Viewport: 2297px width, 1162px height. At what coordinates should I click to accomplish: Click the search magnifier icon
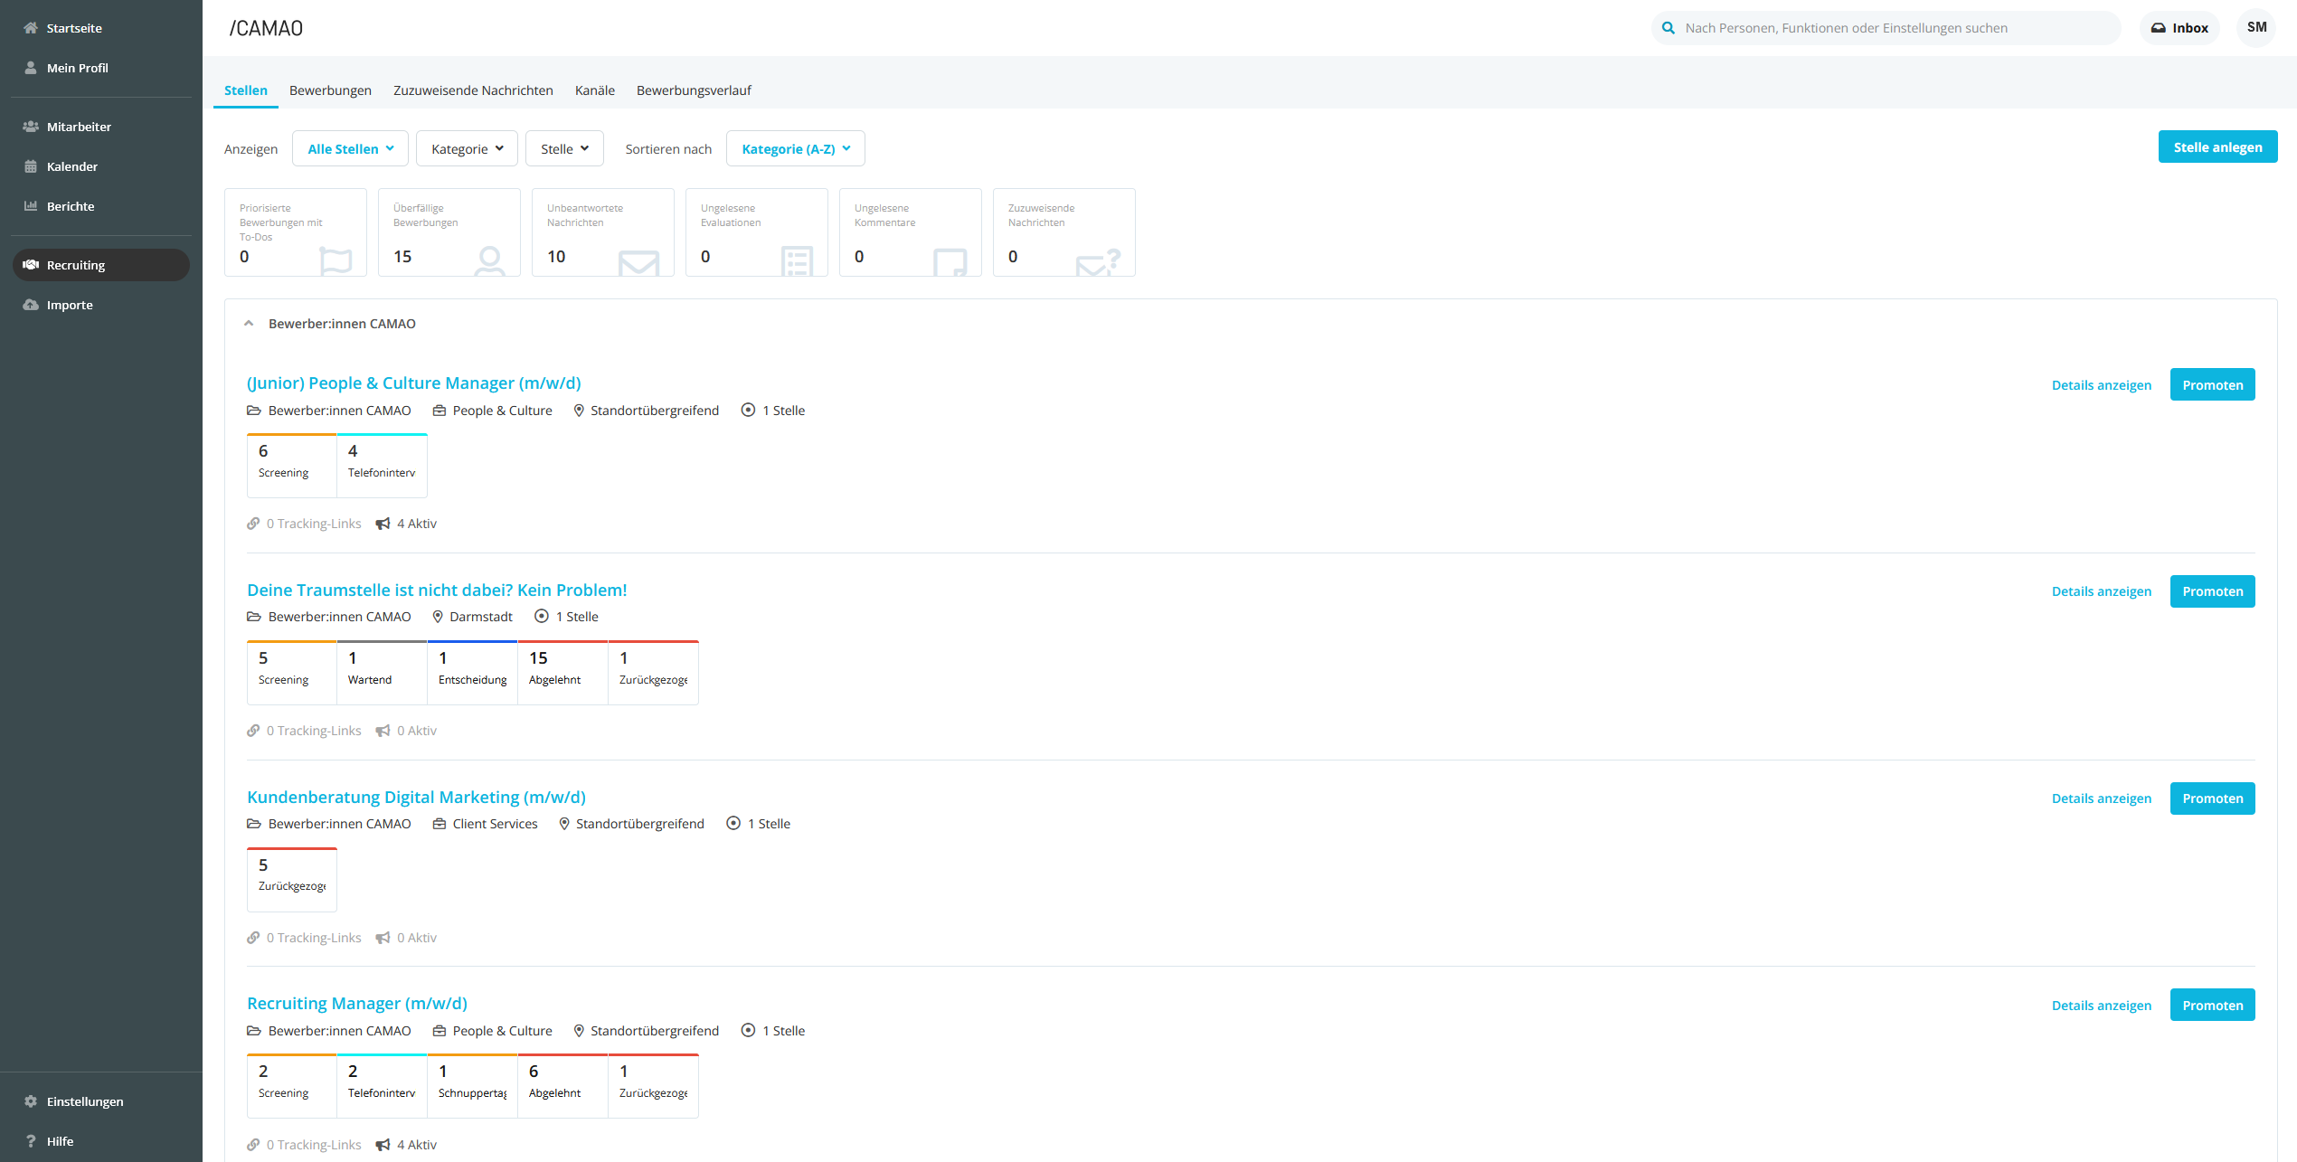point(1668,28)
